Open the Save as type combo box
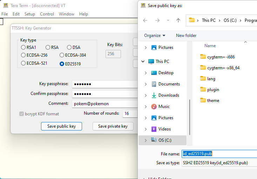The height and width of the screenshot is (179, 257). [x=219, y=163]
